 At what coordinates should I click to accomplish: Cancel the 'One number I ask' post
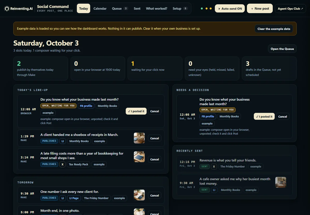click(154, 195)
